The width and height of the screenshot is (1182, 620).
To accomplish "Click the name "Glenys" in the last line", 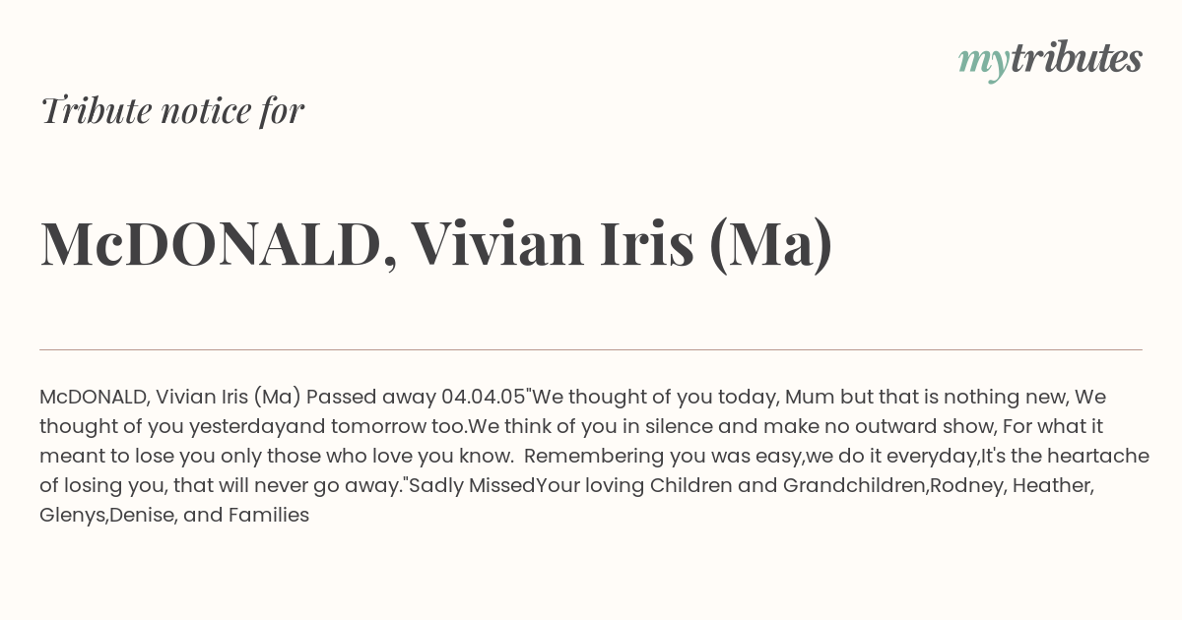I will coord(72,515).
